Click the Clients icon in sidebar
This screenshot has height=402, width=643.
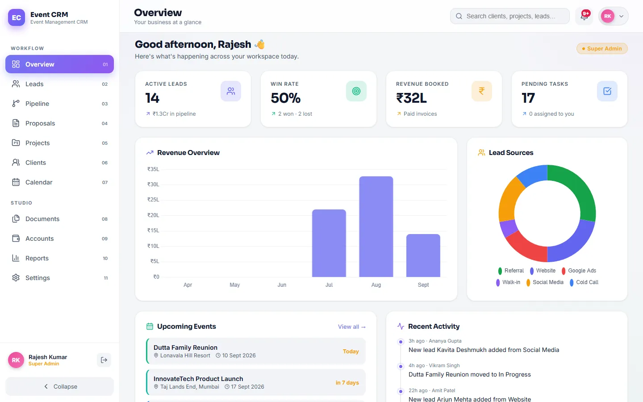16,163
